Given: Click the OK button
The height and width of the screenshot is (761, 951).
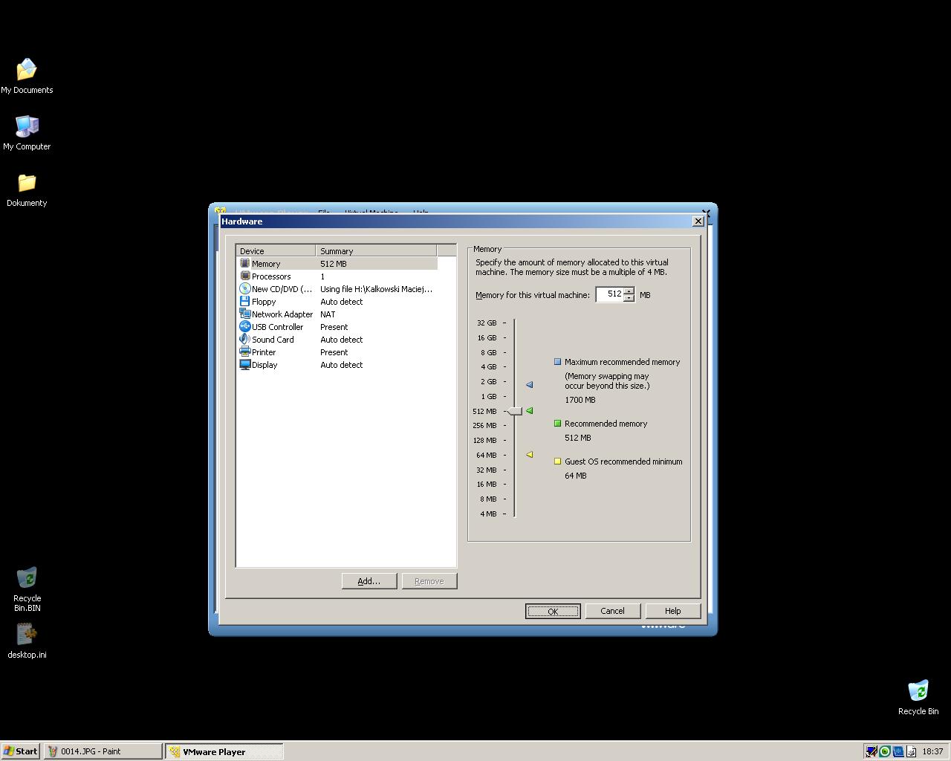Looking at the screenshot, I should pyautogui.click(x=553, y=611).
